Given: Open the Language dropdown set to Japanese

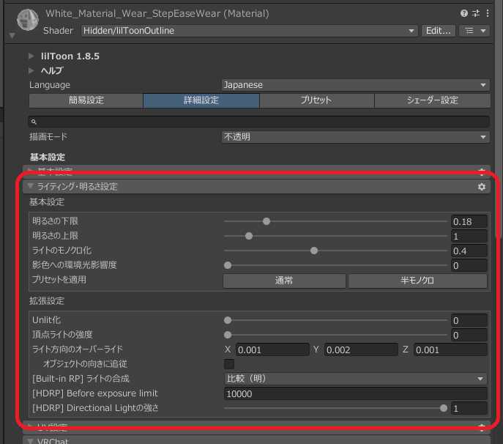Looking at the screenshot, I should 355,85.
